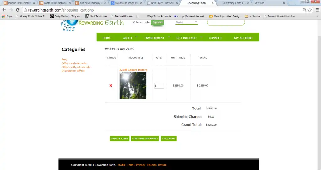
Task: Open the GET INVOLVED navigation item
Action: 187,38
